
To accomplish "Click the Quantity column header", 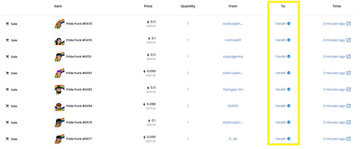I will pos(188,6).
